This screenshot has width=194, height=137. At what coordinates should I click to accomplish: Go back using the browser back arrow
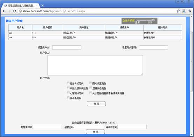click(x=4, y=11)
